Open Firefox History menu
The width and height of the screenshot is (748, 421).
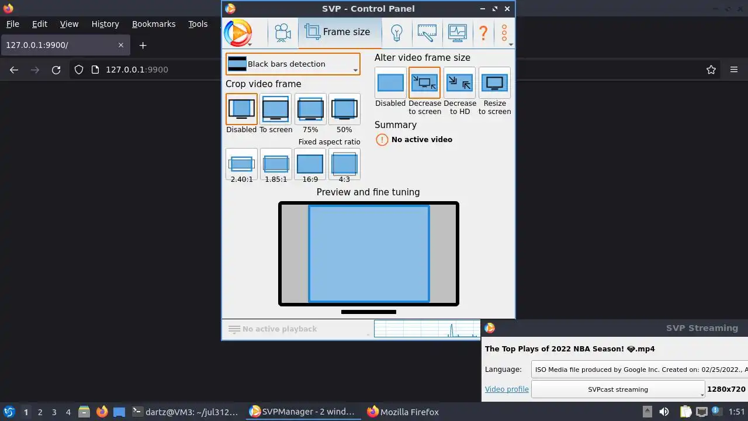tap(105, 24)
